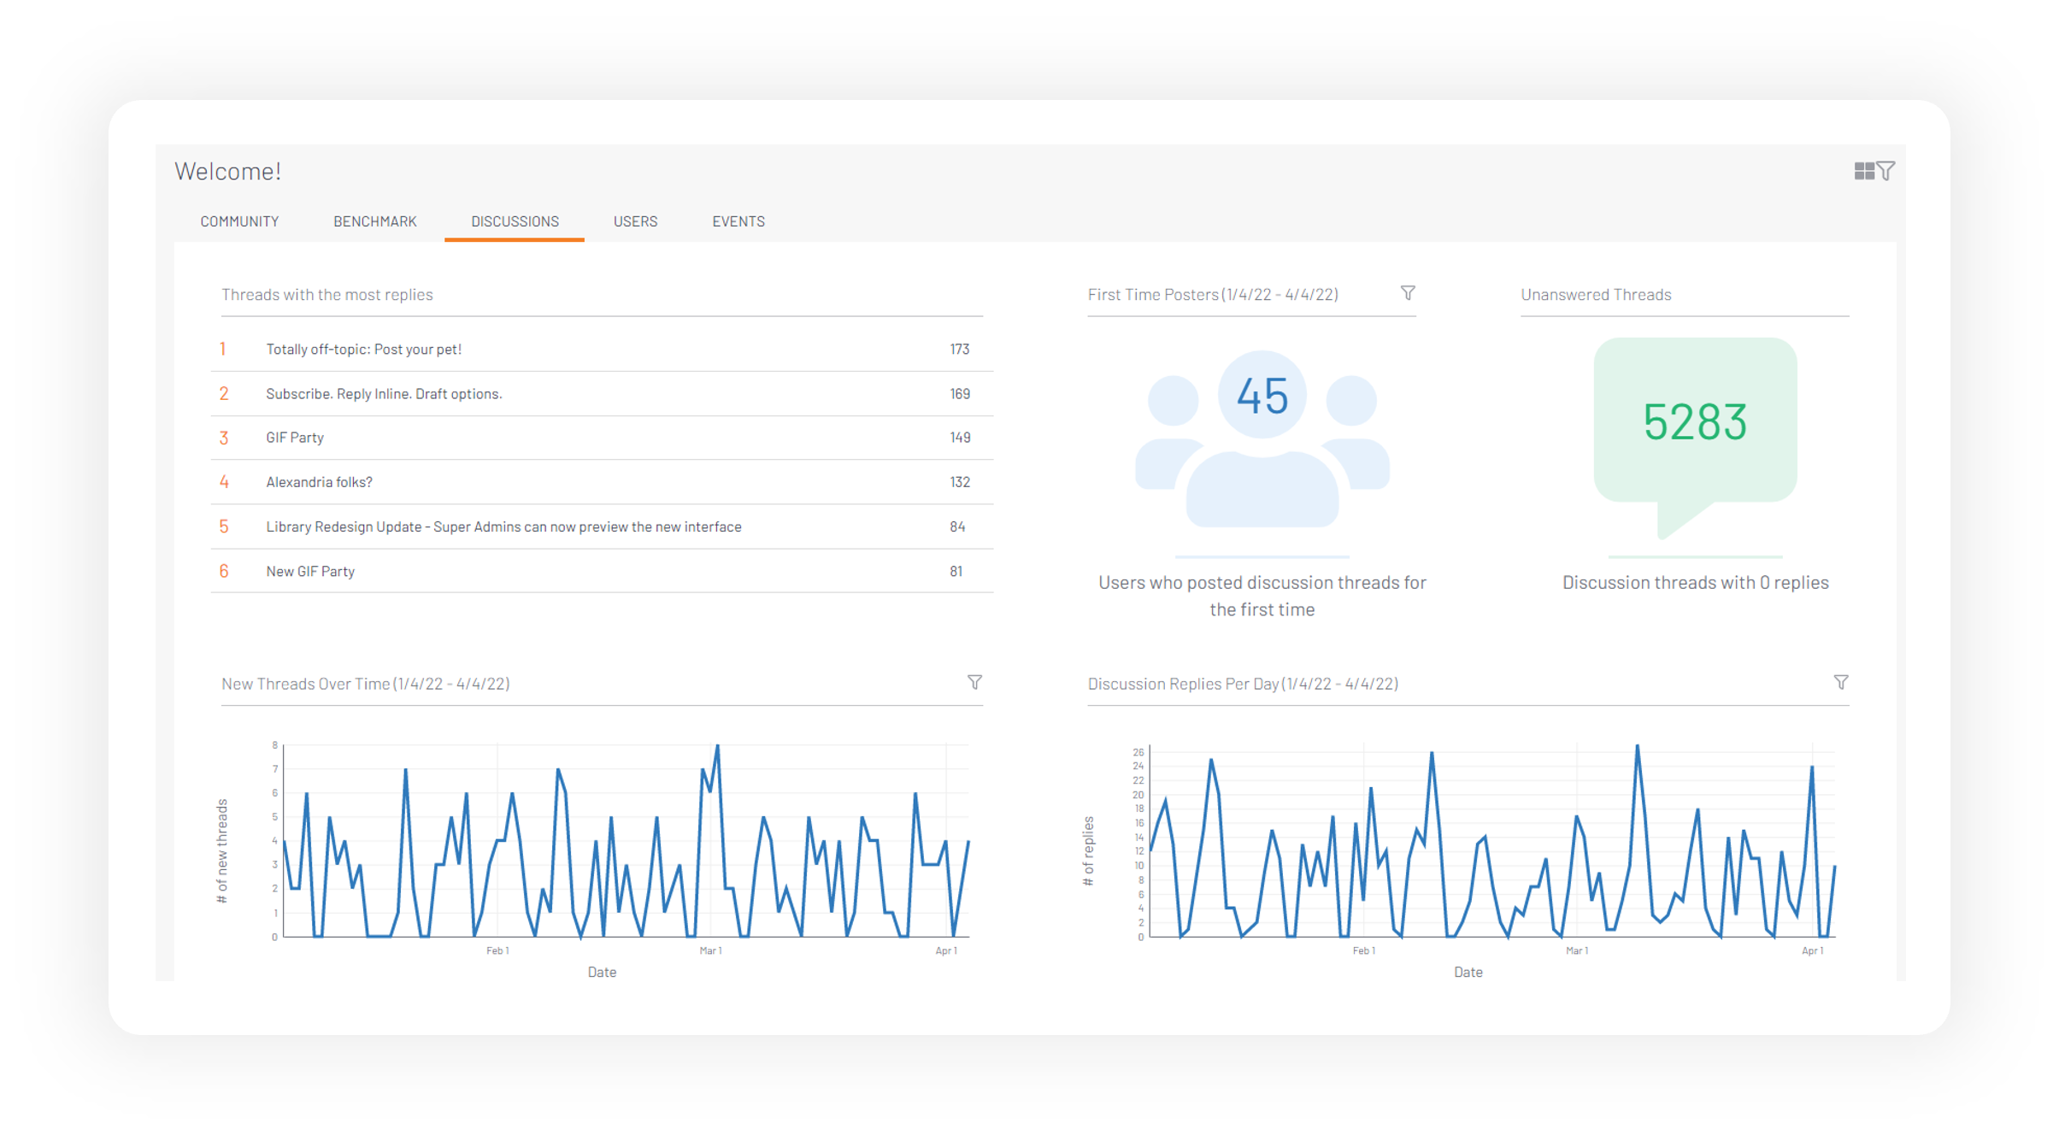This screenshot has height=1135, width=2059.
Task: Open the 'Subscribe. Reply Inline. Draft options.' thread
Action: [x=384, y=394]
